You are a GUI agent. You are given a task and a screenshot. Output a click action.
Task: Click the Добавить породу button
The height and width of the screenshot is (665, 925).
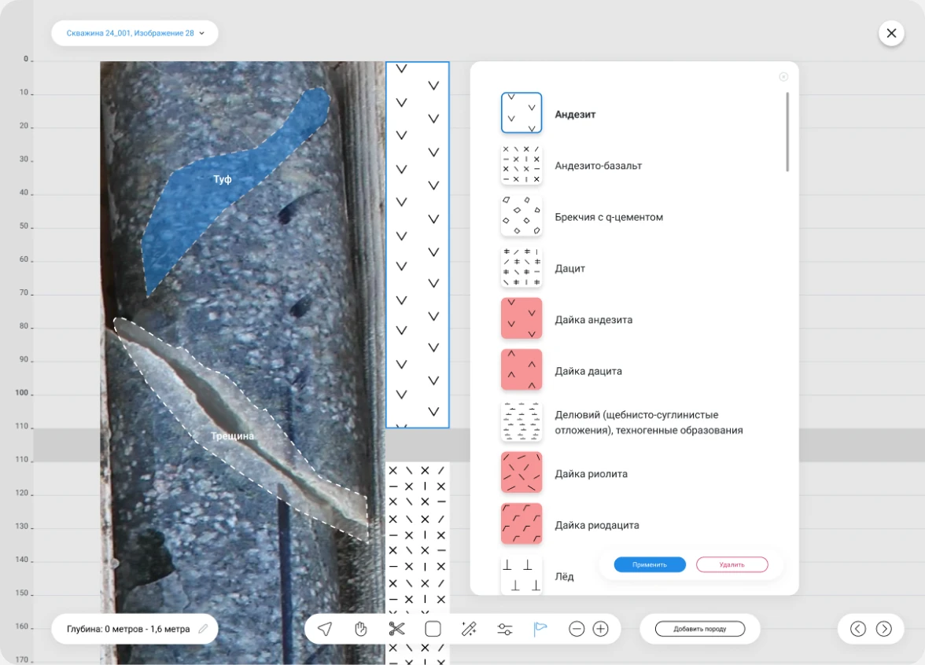tap(700, 629)
